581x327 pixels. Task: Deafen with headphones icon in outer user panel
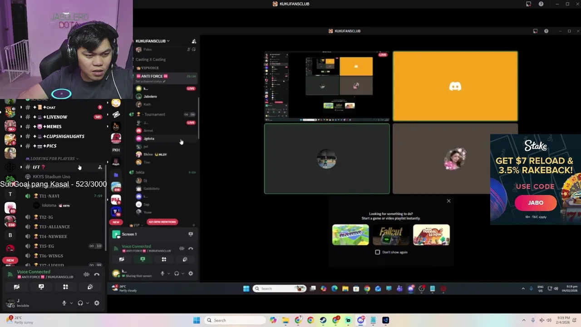point(80,303)
